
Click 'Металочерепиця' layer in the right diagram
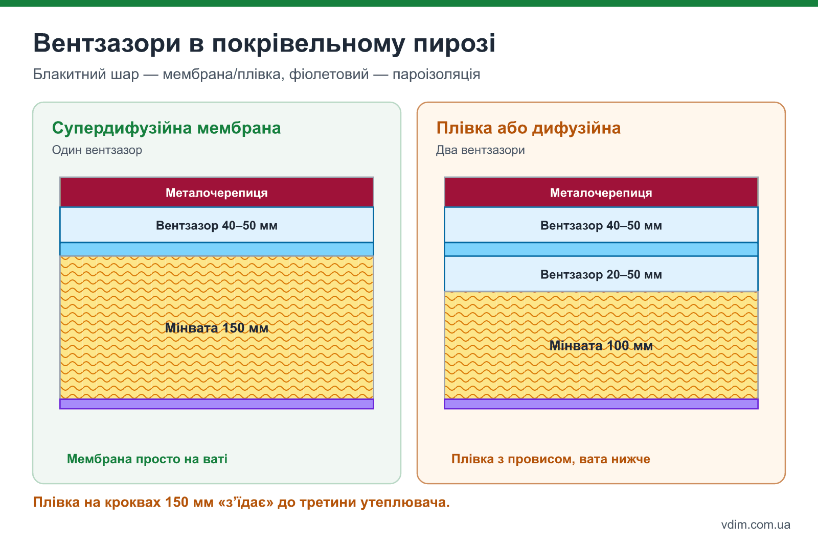click(601, 192)
